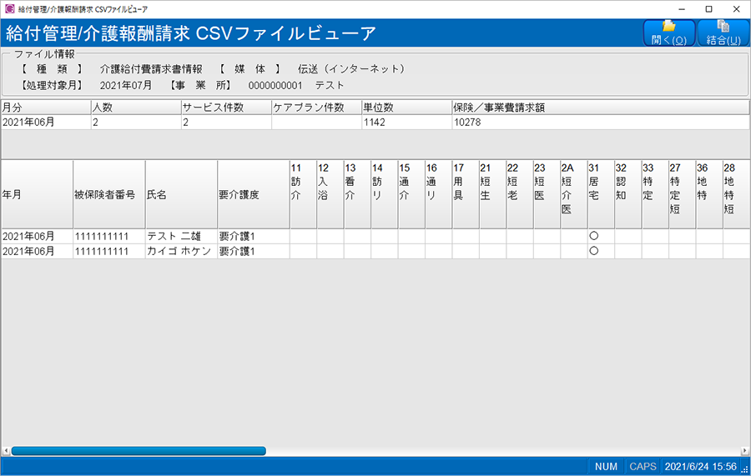Click the 結合 merge button

[x=723, y=33]
